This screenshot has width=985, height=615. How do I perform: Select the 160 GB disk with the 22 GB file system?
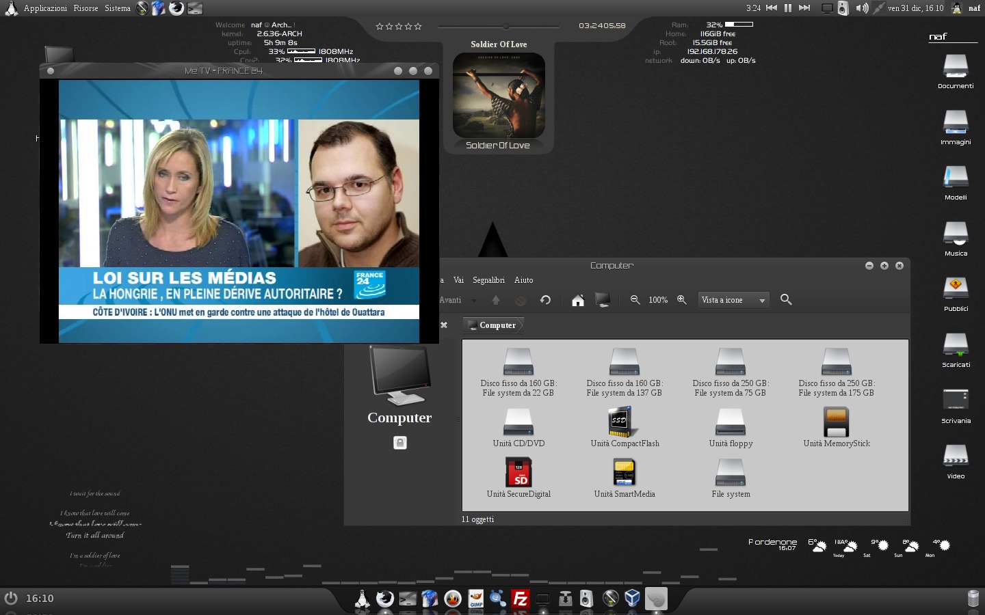coord(518,372)
